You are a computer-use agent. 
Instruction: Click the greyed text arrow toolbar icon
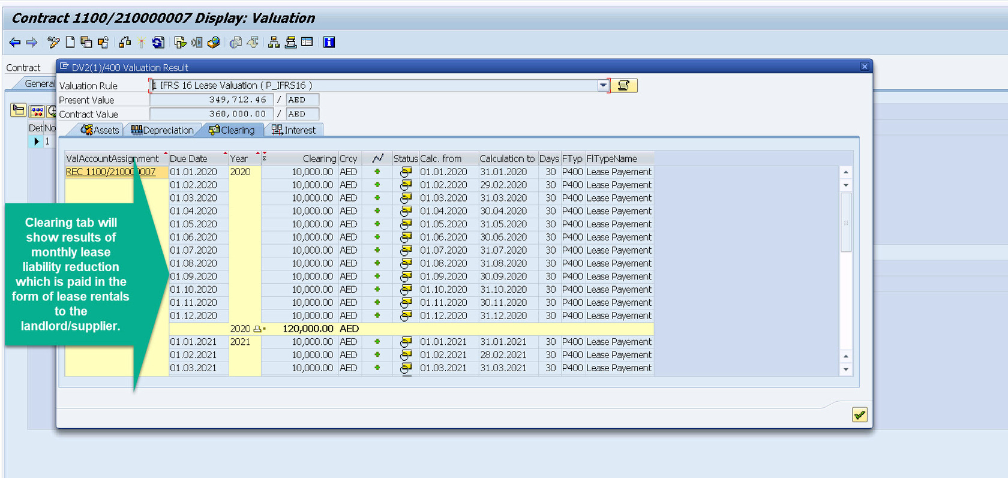(x=253, y=43)
